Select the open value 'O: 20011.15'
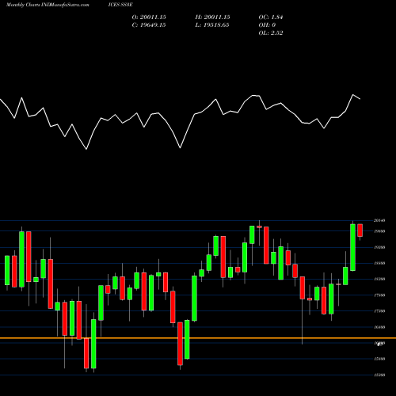This screenshot has width=396, height=396. 149,17
